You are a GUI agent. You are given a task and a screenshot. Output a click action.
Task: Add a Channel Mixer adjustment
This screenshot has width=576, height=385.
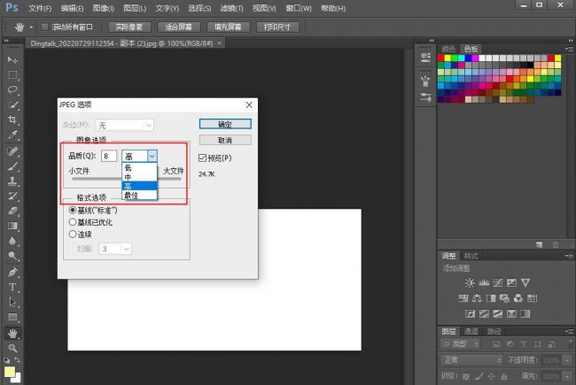[x=518, y=298]
